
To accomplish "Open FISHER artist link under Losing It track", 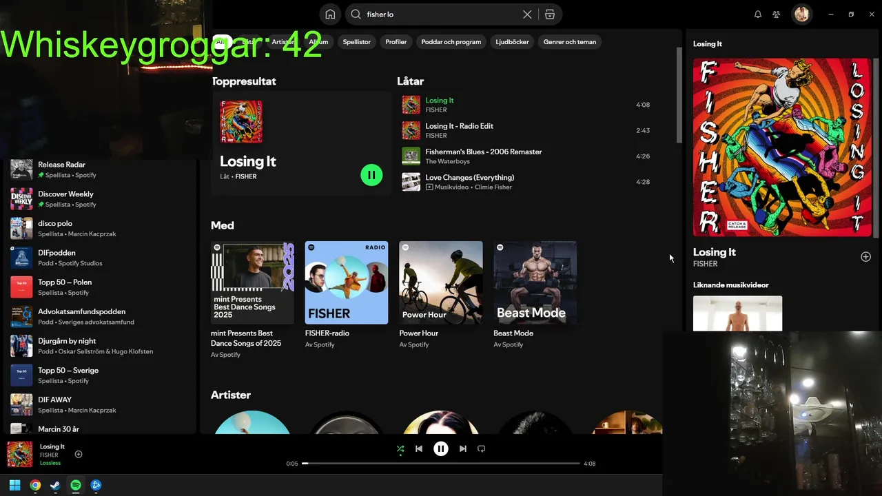I will tap(436, 110).
